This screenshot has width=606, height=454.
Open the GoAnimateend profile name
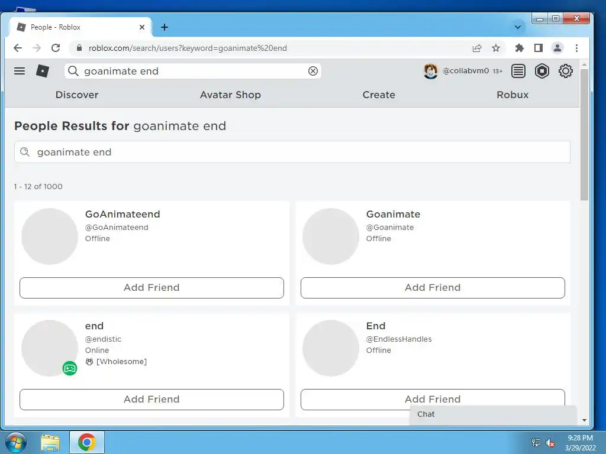click(x=123, y=214)
